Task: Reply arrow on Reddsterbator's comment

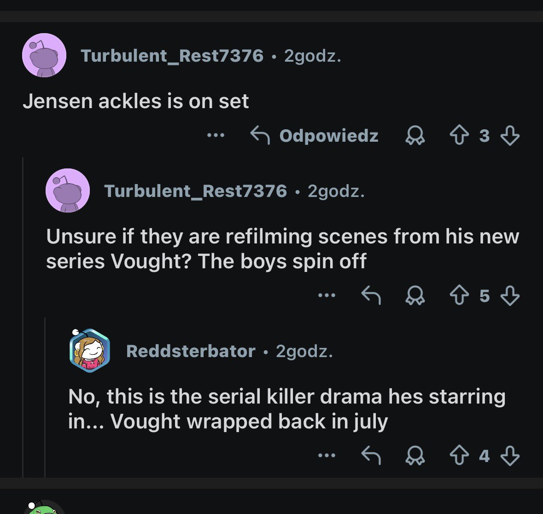Action: tap(371, 455)
